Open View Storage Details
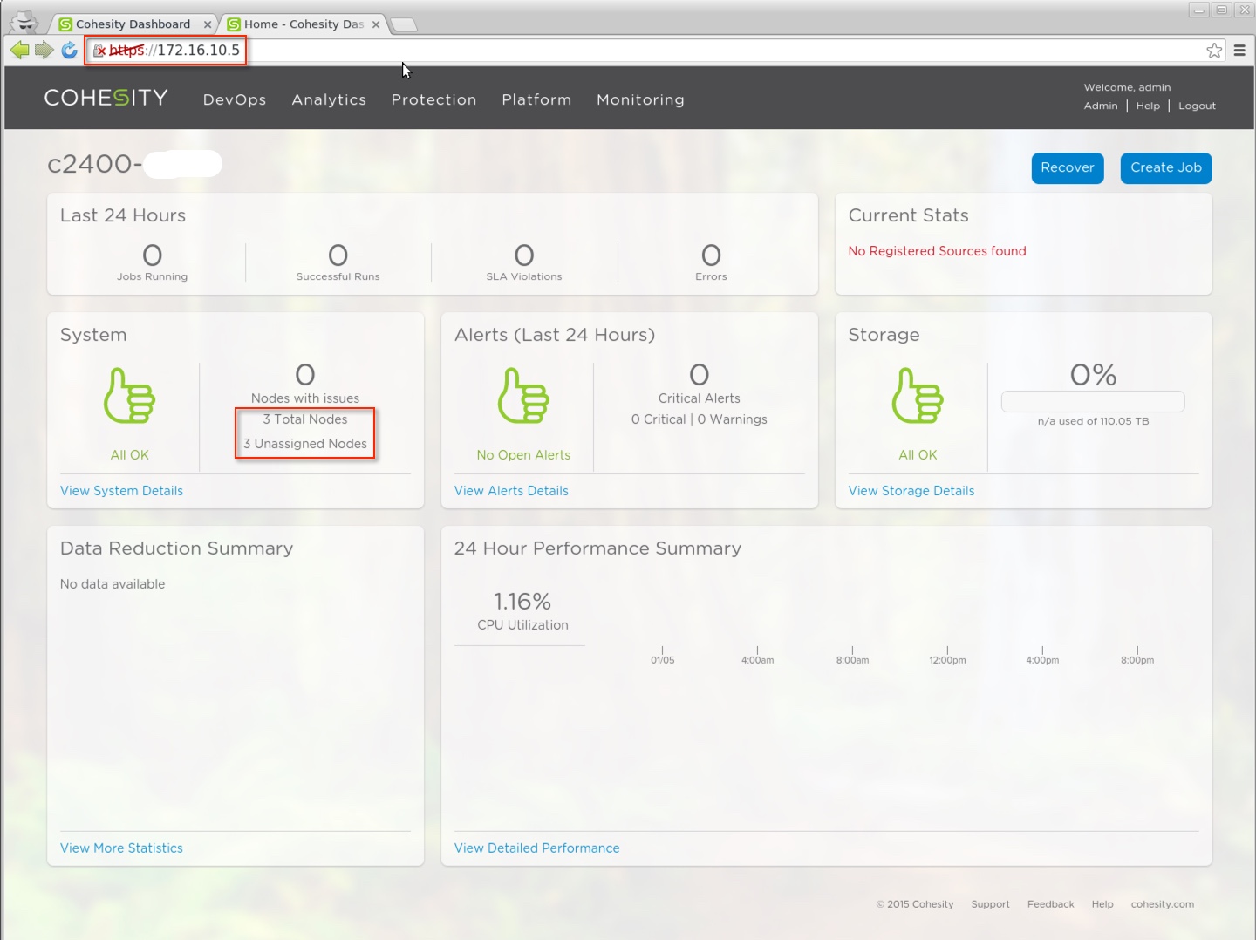1256x940 pixels. tap(911, 490)
